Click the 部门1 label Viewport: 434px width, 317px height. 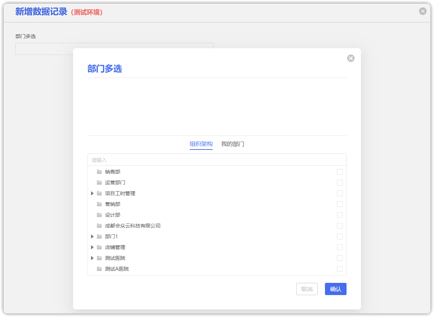click(x=112, y=236)
